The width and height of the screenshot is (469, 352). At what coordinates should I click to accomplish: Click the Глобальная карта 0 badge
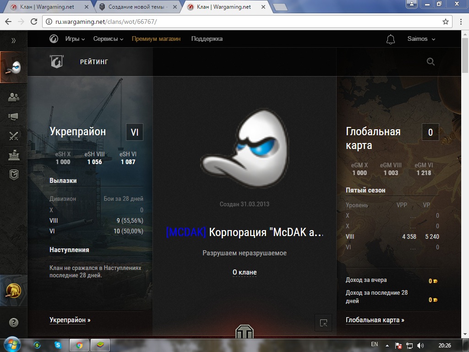431,132
